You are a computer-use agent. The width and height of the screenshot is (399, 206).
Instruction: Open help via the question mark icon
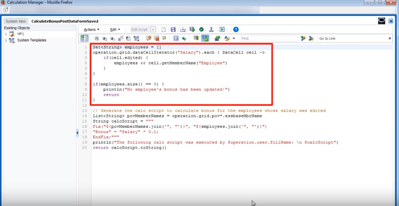235,29
